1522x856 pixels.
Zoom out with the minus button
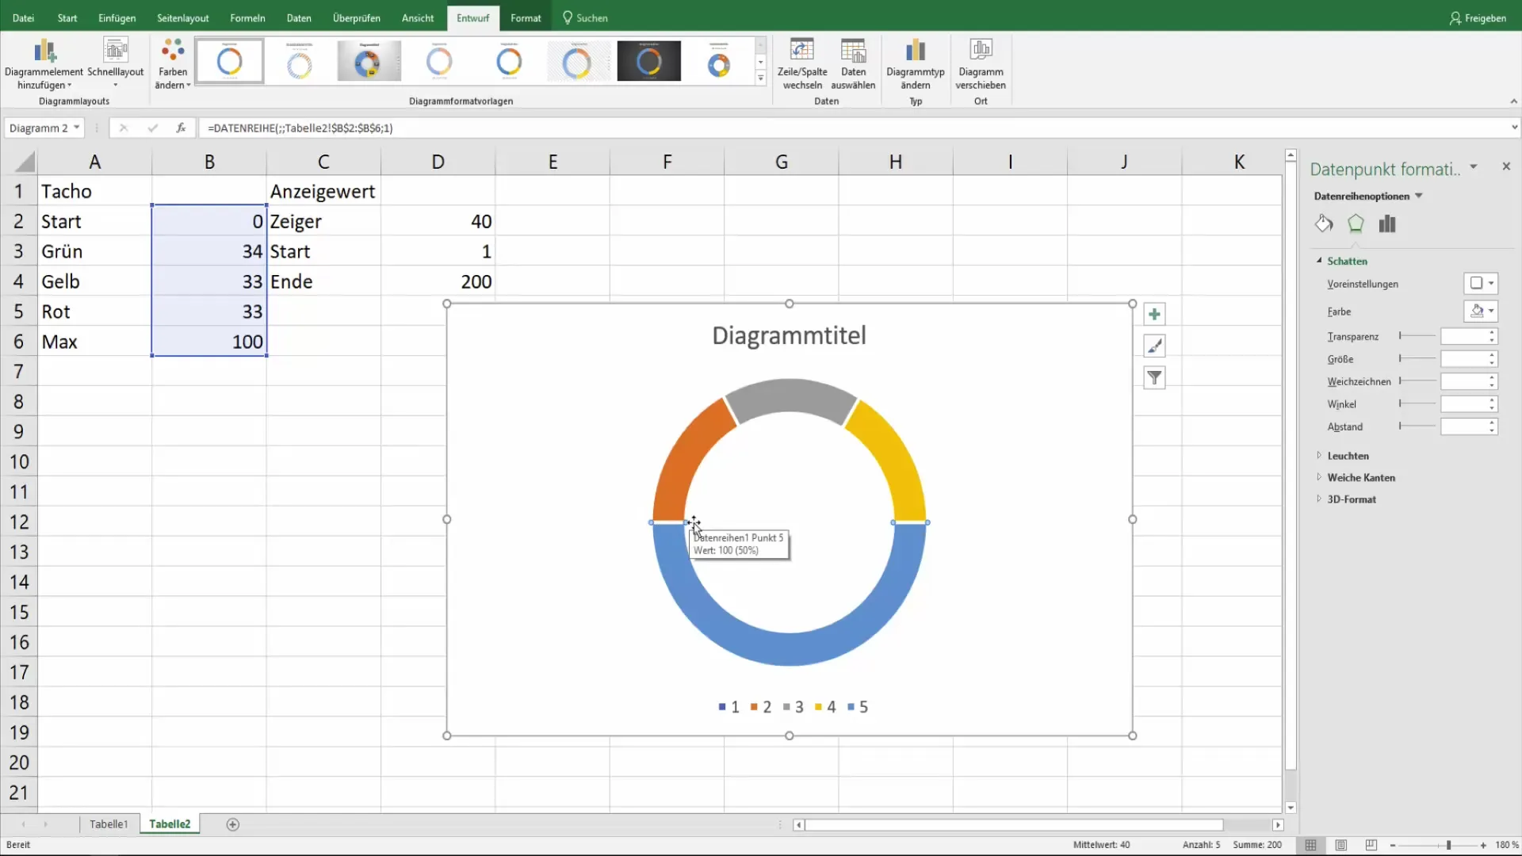(x=1393, y=846)
